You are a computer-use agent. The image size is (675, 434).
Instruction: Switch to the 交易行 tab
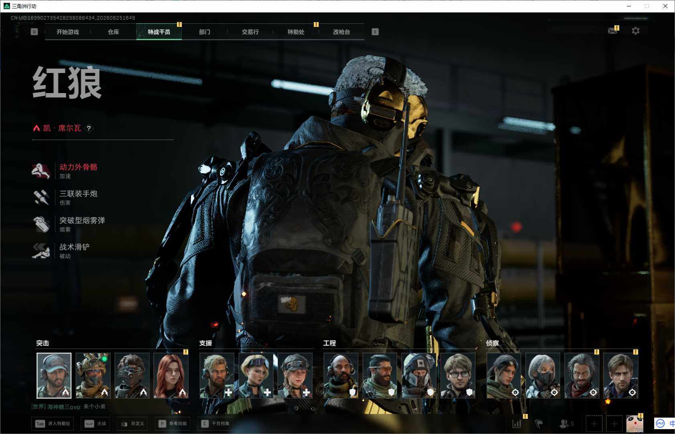point(250,32)
